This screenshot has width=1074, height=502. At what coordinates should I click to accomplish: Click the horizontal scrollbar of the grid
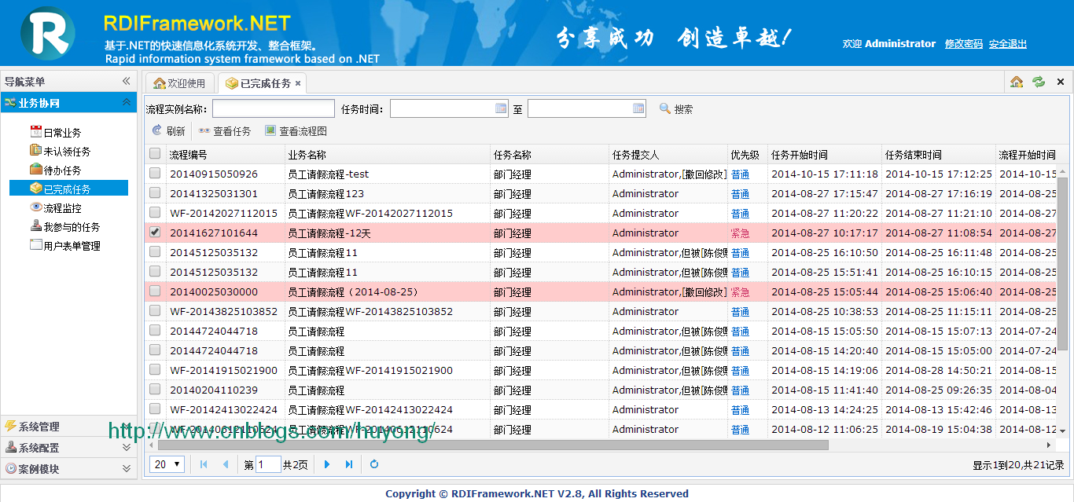coord(494,445)
